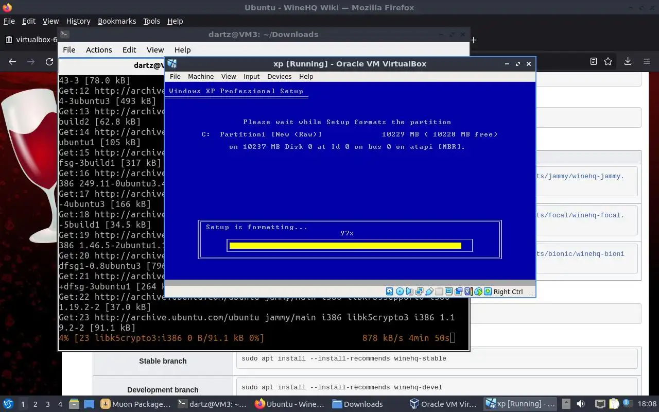
Task: Switch to workspace 4 in the pager
Action: coord(60,404)
